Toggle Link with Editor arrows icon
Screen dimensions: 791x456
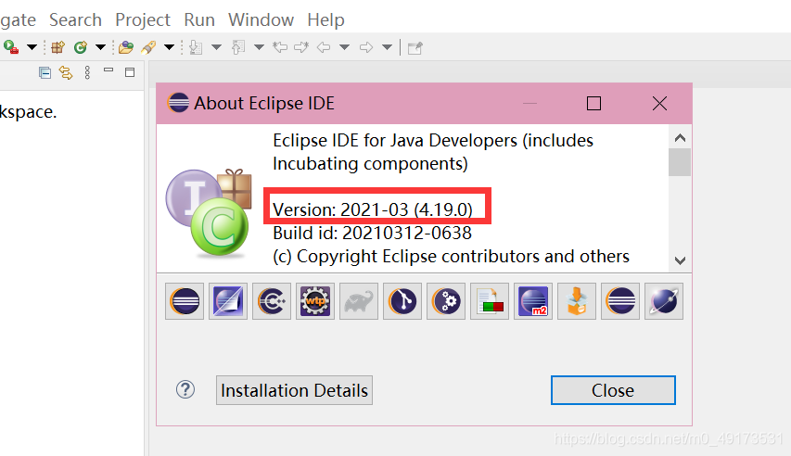click(x=66, y=73)
